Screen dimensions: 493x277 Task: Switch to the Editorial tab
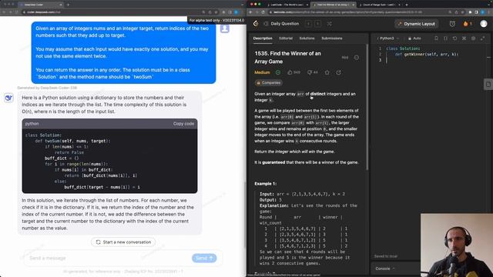pyautogui.click(x=286, y=38)
